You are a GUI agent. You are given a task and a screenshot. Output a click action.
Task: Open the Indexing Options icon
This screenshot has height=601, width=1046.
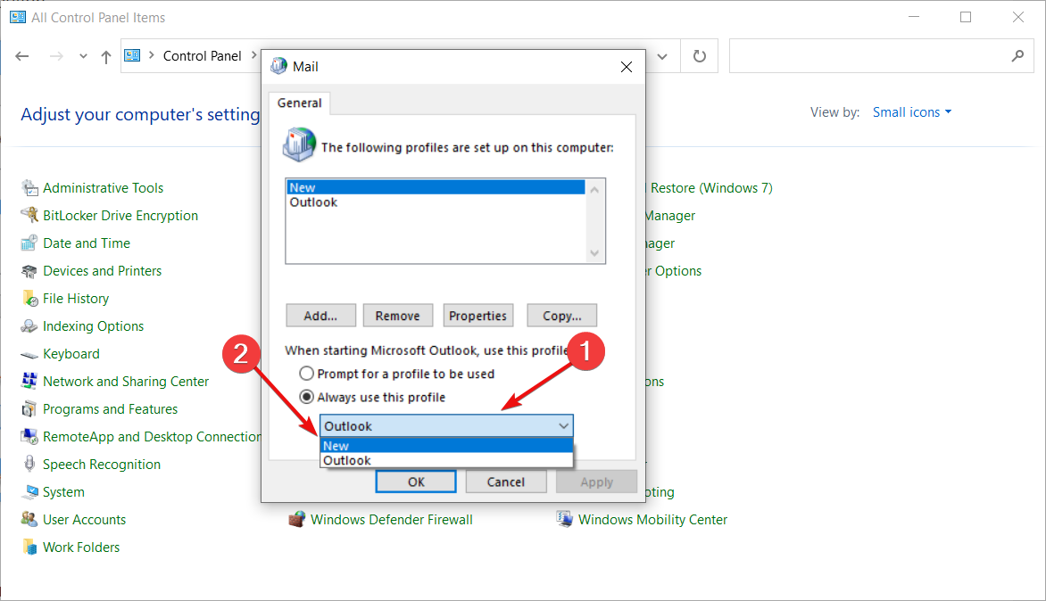coord(29,326)
